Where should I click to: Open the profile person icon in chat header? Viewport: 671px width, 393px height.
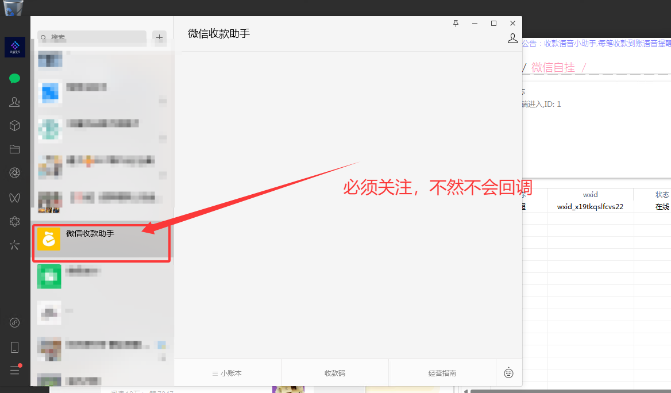[512, 38]
